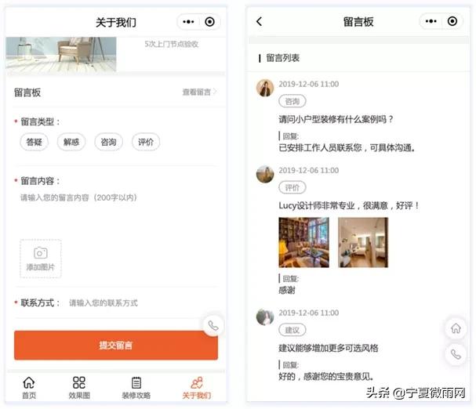Tap the floating phone icon above 提交留言
476x409 pixels.
pyautogui.click(x=213, y=326)
